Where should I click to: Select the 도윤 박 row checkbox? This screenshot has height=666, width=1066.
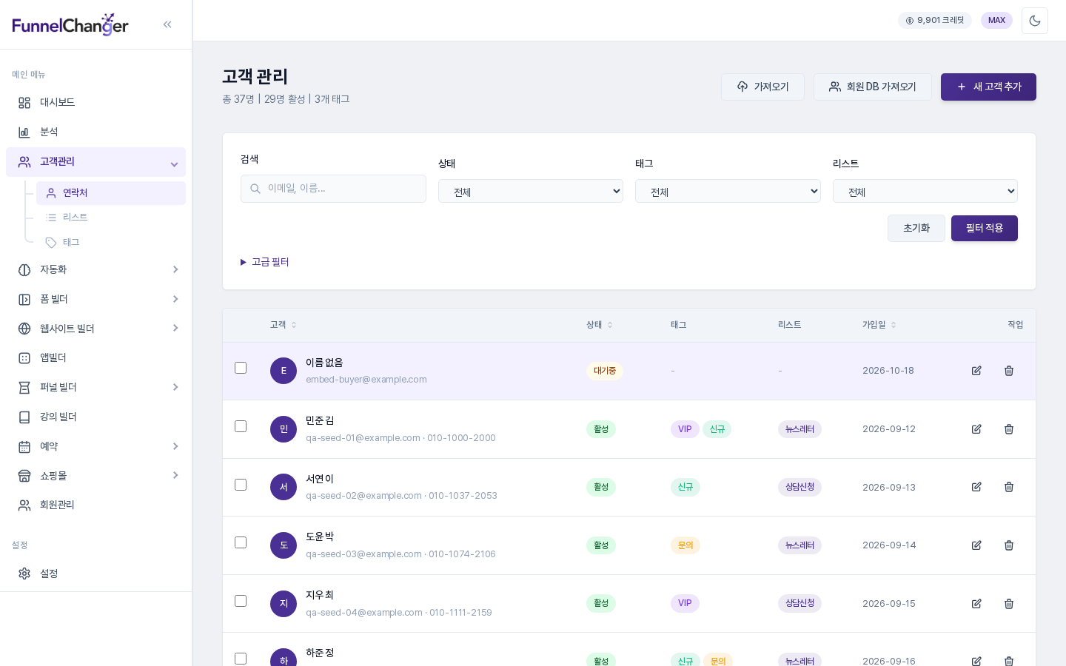pos(241,542)
